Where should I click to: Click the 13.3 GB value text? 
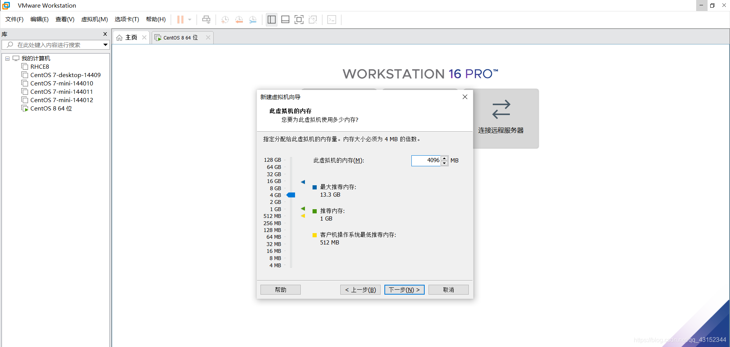pyautogui.click(x=330, y=195)
